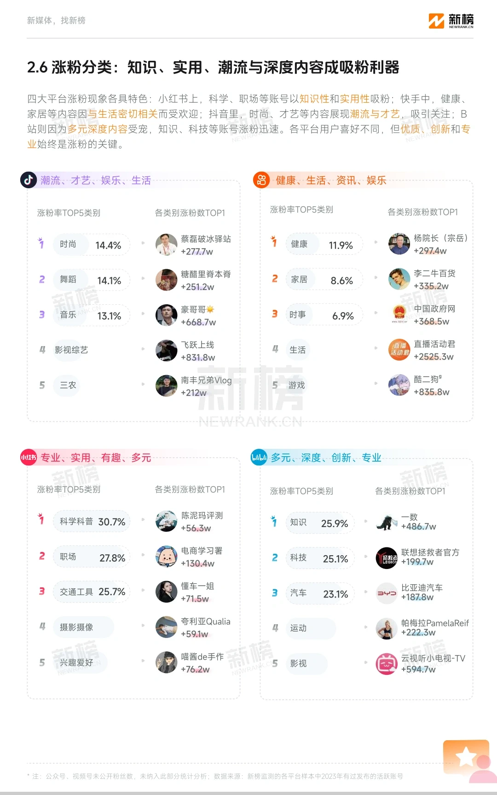
Task: Click the Newrank logo in the header
Action: [x=451, y=21]
